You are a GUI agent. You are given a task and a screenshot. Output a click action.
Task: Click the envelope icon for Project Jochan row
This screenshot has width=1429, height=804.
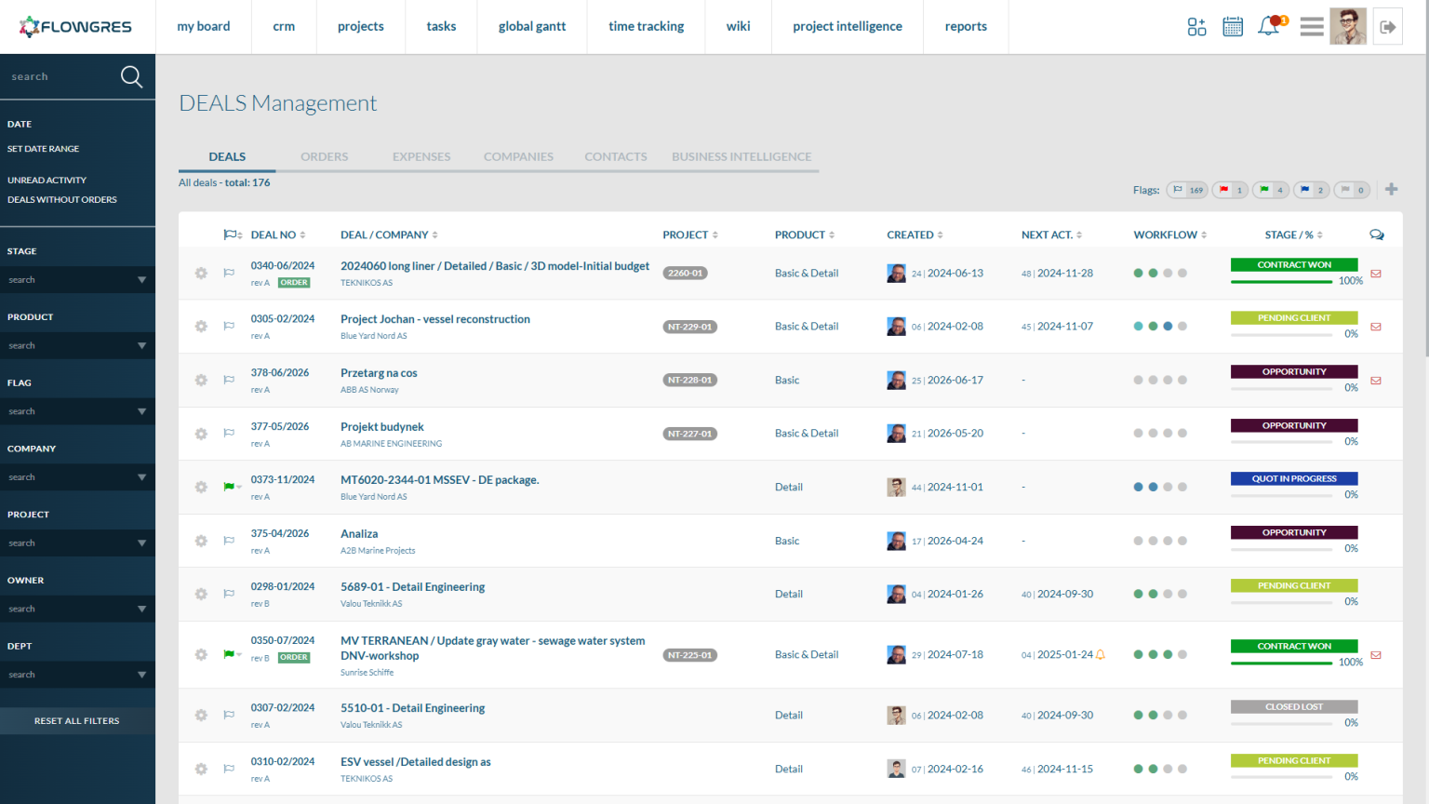pos(1376,327)
